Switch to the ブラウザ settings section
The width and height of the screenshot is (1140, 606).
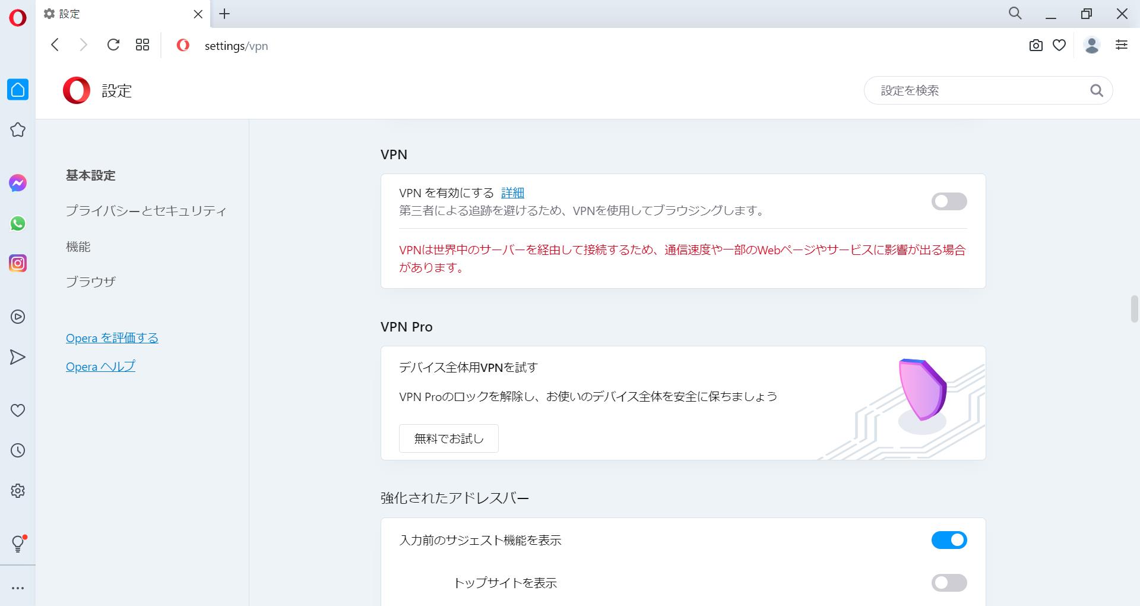90,282
